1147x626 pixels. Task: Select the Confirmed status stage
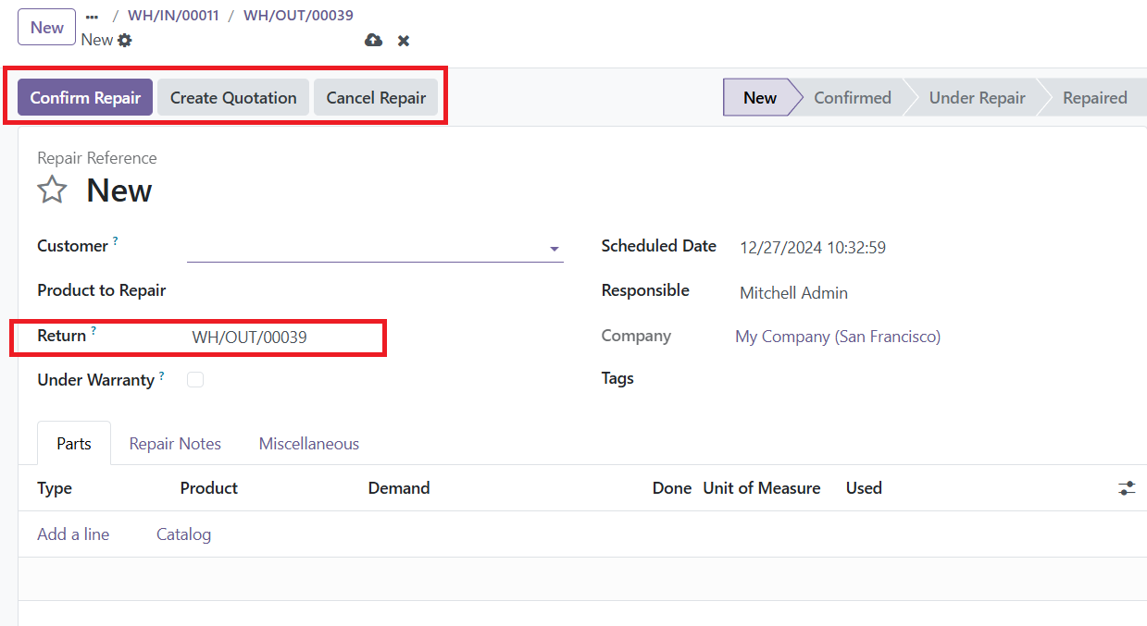pyautogui.click(x=853, y=97)
